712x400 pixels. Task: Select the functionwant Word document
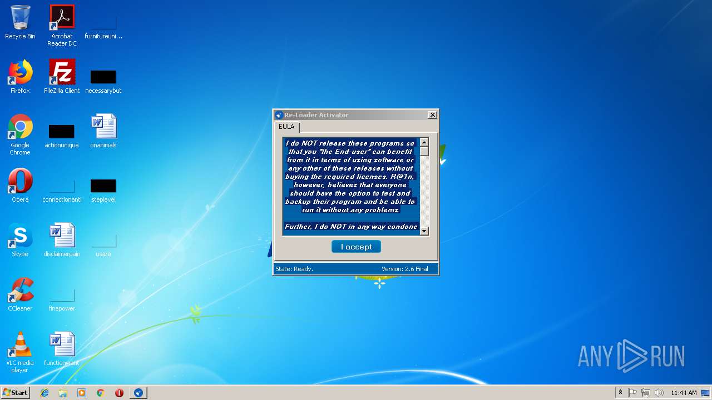click(62, 349)
